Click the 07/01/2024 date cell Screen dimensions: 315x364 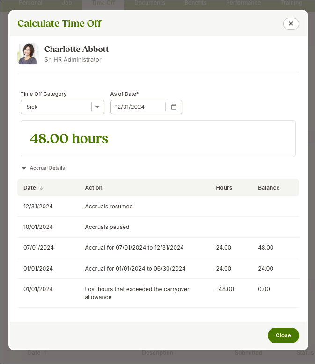click(38, 248)
